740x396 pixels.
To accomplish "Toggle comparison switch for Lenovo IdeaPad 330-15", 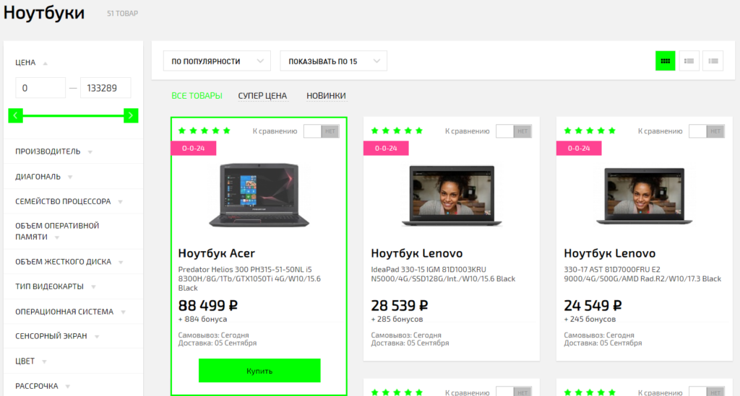I will pyautogui.click(x=514, y=131).
